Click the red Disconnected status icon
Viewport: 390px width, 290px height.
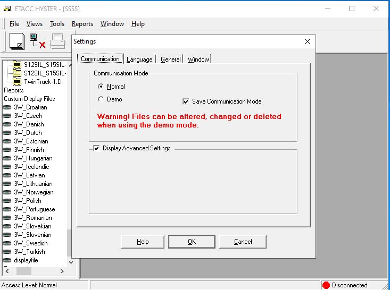[326, 285]
